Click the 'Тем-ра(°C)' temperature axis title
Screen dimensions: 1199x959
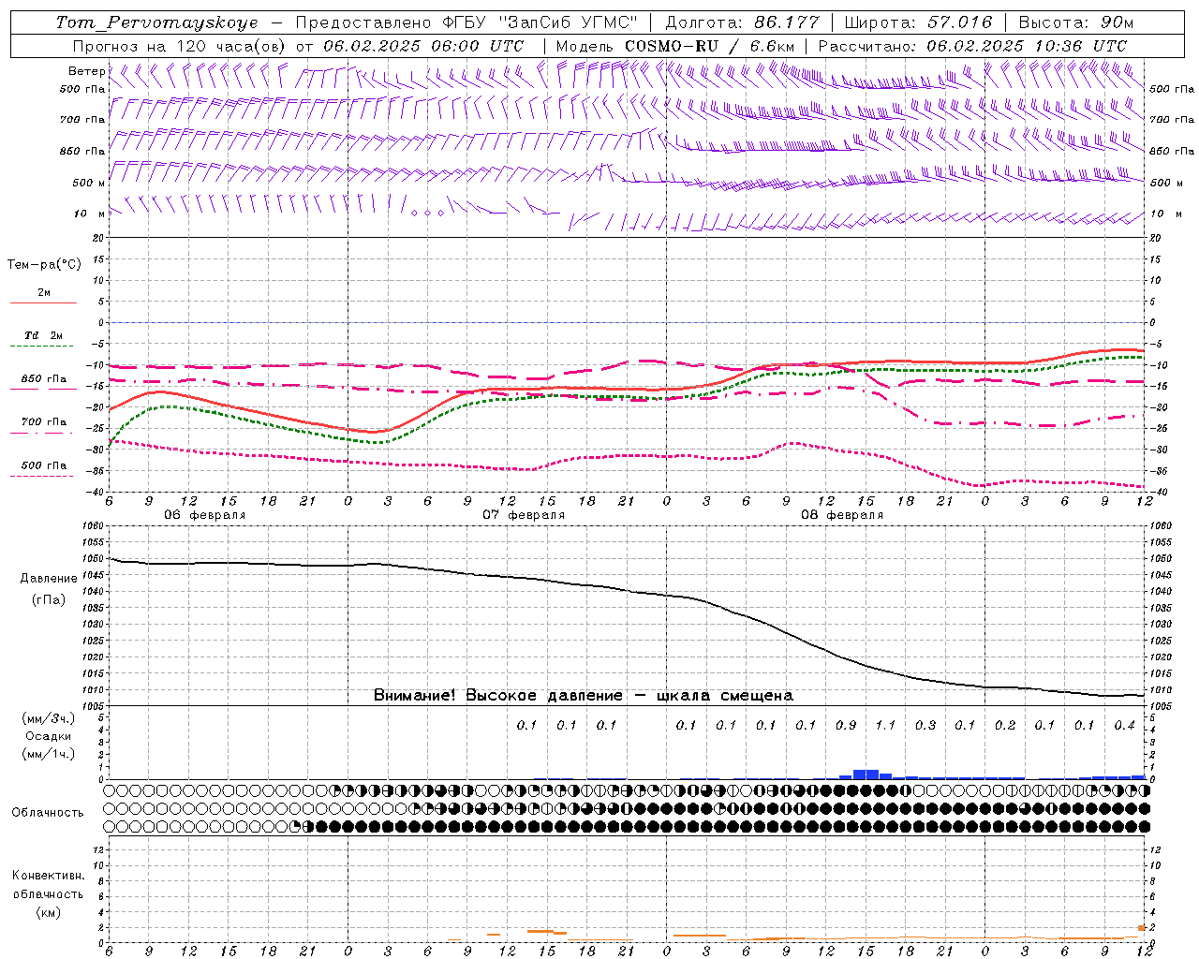[44, 264]
